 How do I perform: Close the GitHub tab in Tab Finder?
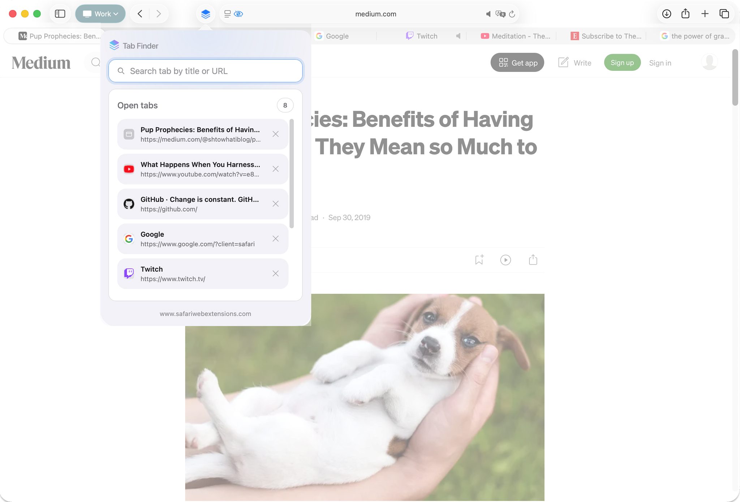tap(276, 204)
